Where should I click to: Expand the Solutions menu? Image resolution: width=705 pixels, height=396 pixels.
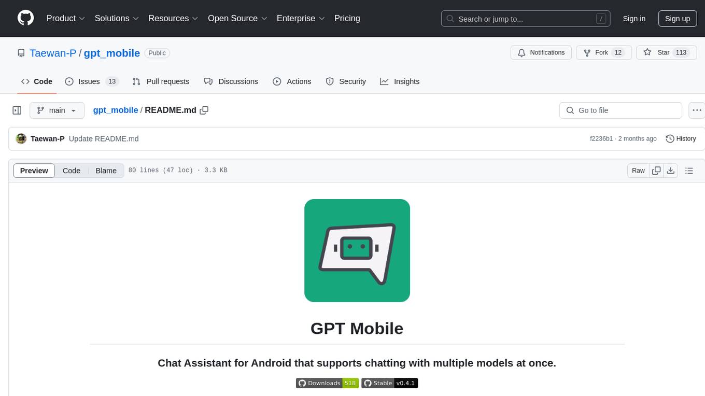pyautogui.click(x=117, y=18)
